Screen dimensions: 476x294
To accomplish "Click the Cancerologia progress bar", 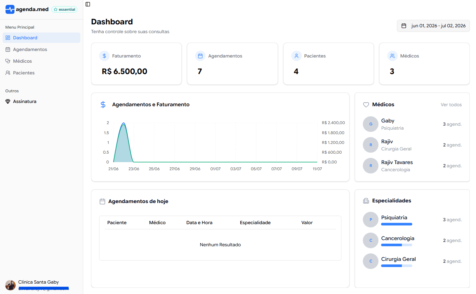I will tap(397, 245).
